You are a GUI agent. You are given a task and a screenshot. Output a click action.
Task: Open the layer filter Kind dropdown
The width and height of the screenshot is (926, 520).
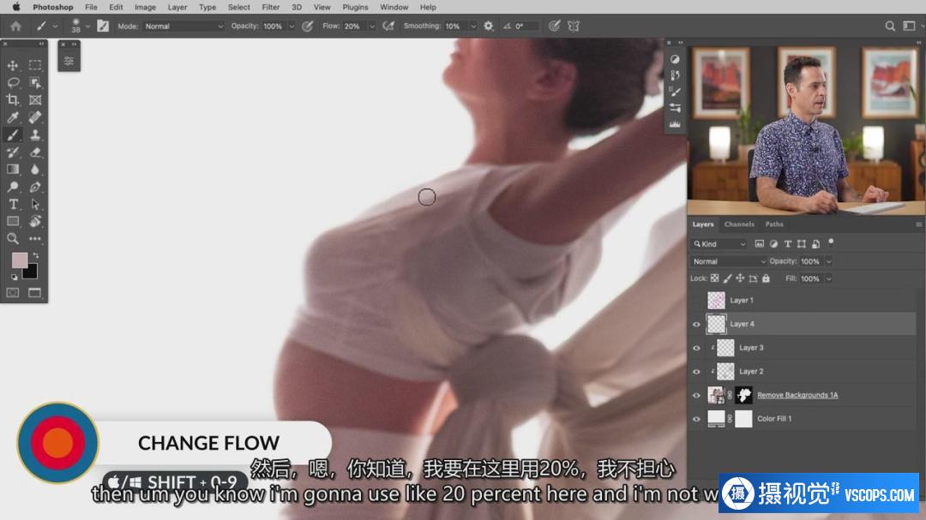pos(719,244)
